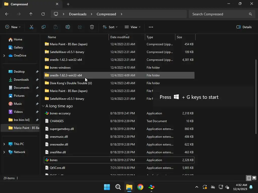
Task: Sort by the Type column header
Action: (160, 37)
